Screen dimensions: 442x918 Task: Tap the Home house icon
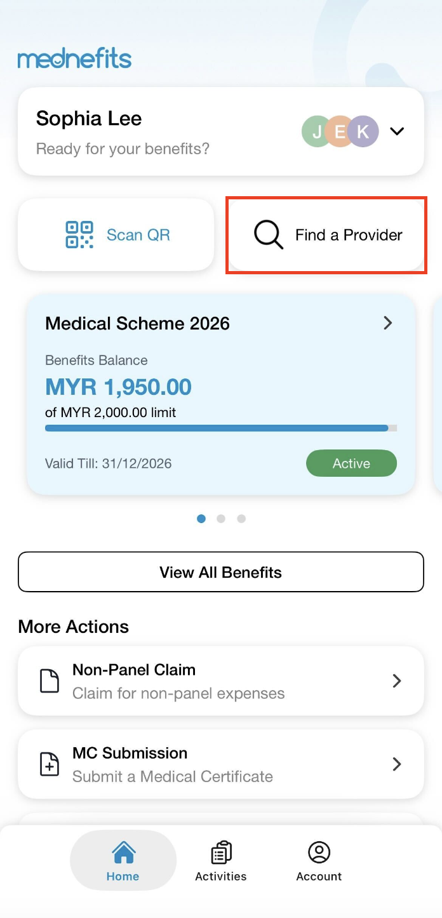(123, 852)
